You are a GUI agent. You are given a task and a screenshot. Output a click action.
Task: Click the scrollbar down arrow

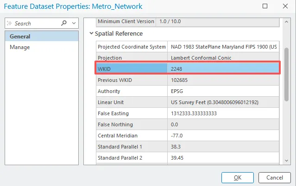pyautogui.click(x=287, y=160)
